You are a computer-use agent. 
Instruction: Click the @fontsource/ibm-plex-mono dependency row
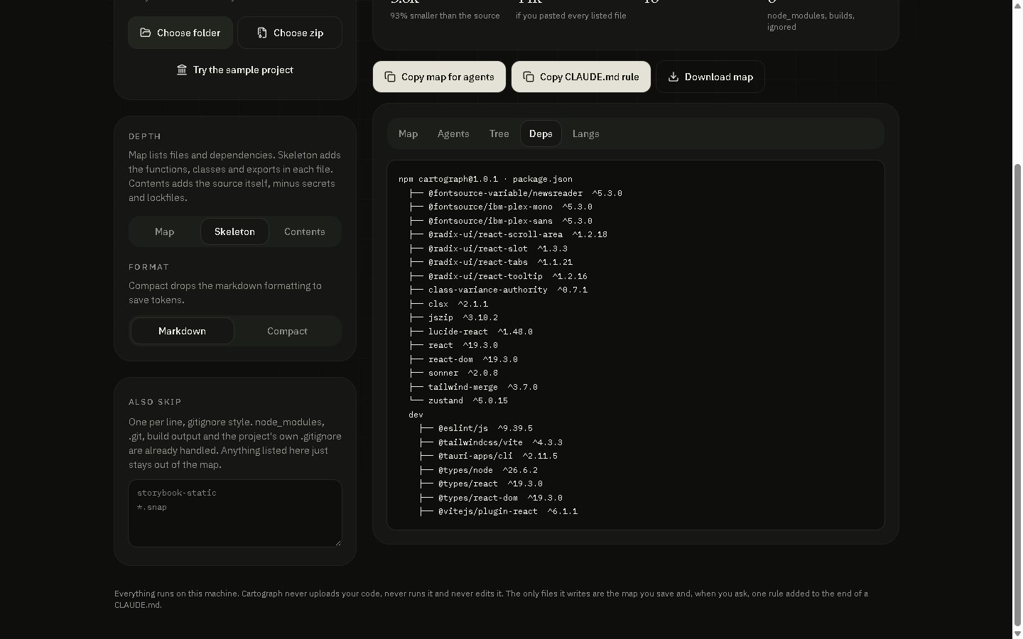(x=501, y=207)
